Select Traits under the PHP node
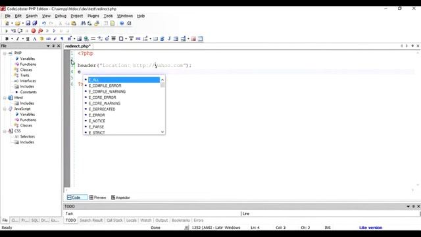This screenshot has width=421, height=237. click(25, 76)
